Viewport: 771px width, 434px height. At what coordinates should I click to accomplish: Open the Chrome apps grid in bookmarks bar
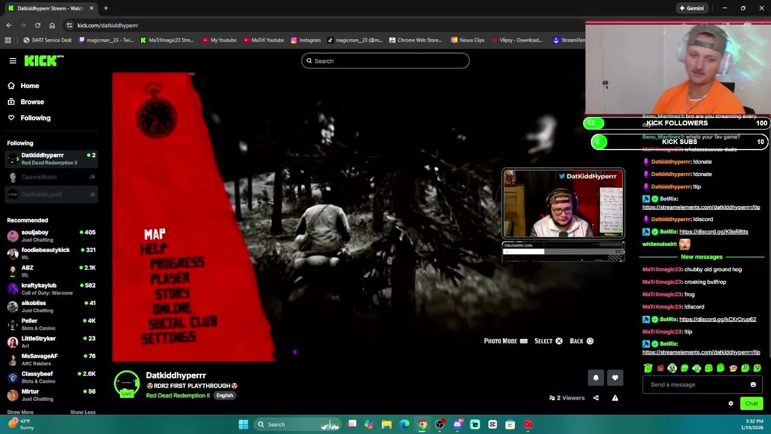point(8,40)
